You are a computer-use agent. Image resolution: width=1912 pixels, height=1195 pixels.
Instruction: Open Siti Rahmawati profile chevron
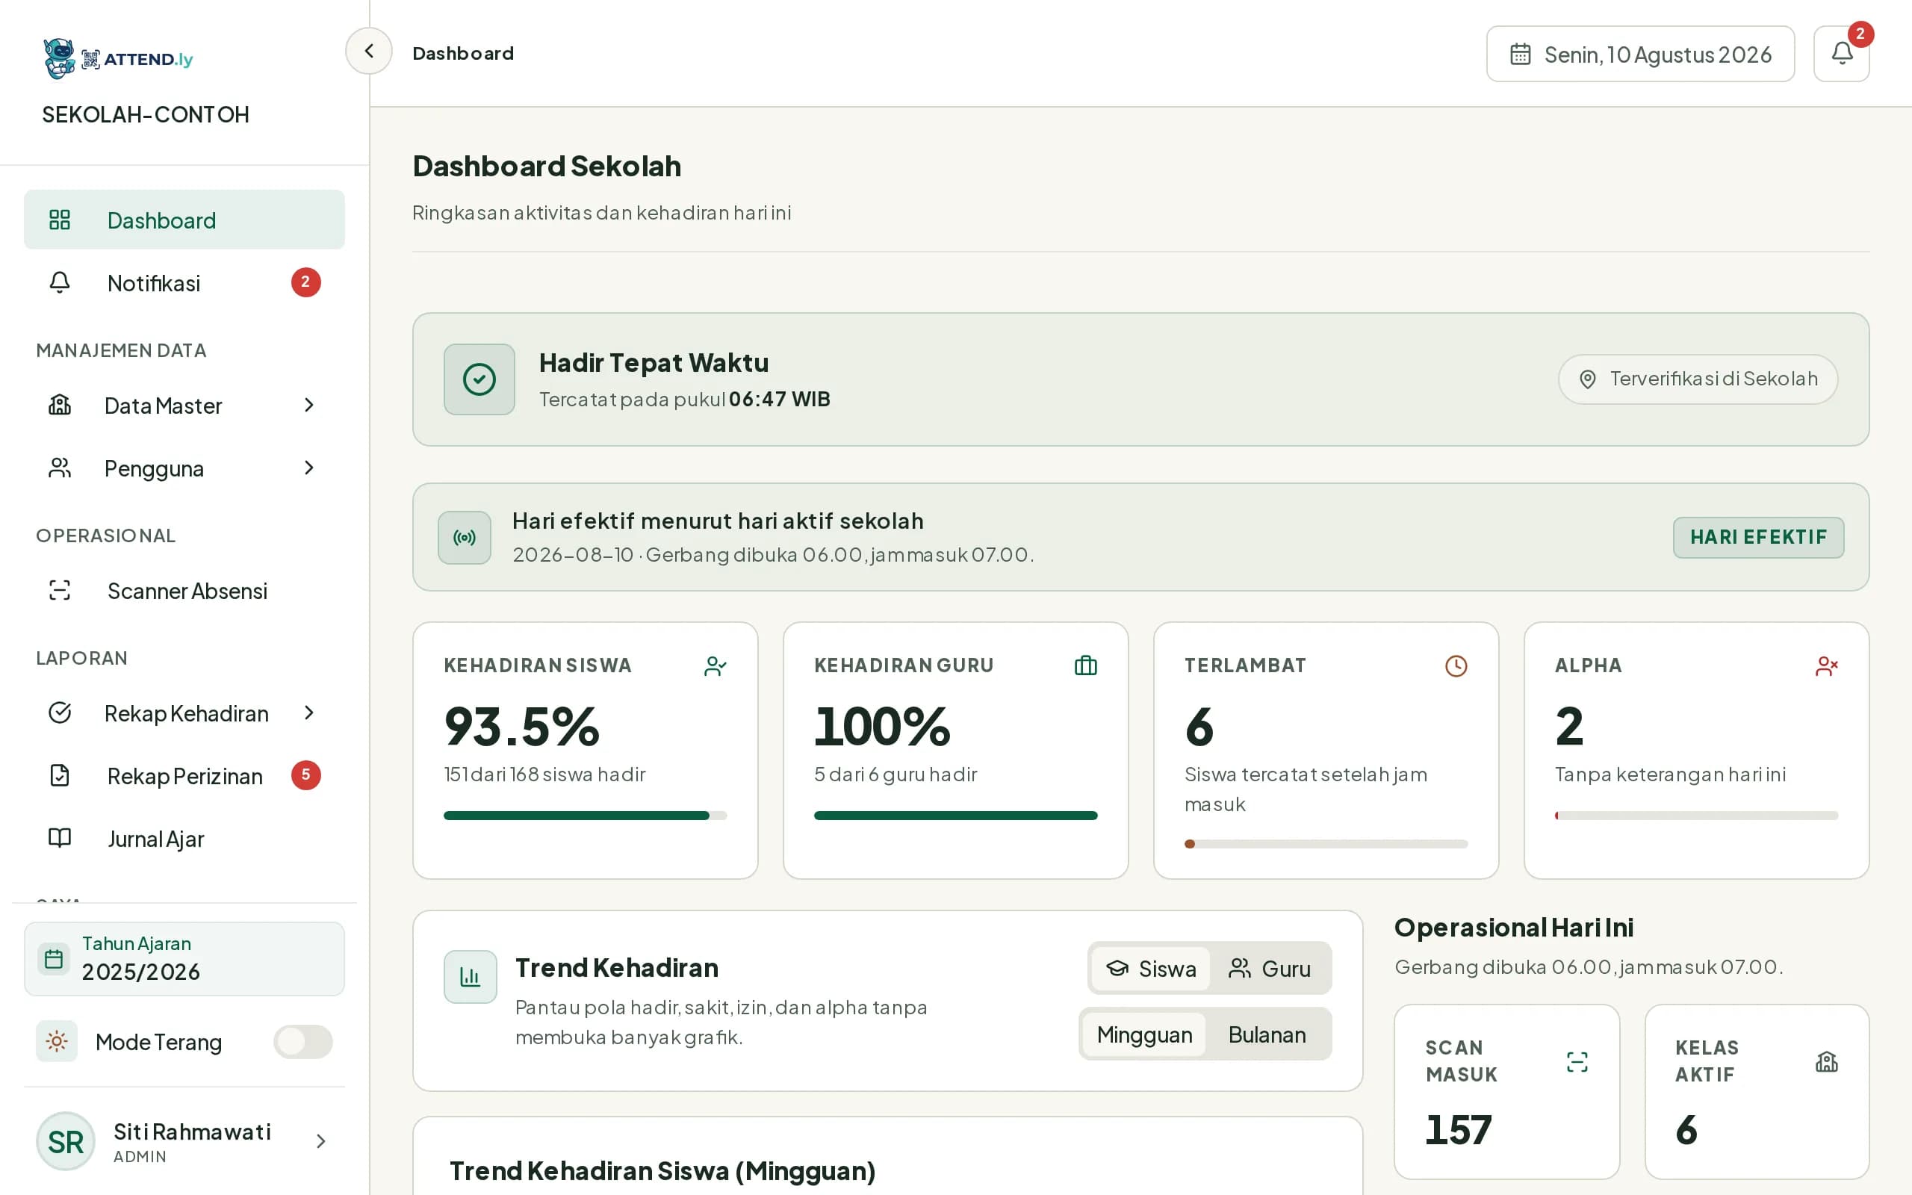(x=320, y=1141)
